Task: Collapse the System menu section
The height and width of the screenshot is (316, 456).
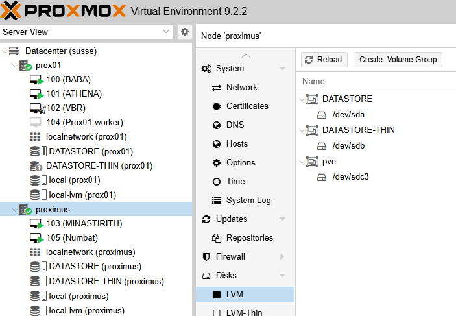Action: pos(282,69)
